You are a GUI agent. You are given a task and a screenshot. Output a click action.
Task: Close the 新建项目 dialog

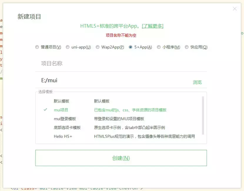click(x=235, y=9)
